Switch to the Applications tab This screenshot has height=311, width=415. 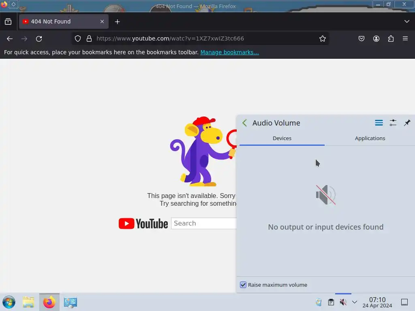(x=370, y=138)
